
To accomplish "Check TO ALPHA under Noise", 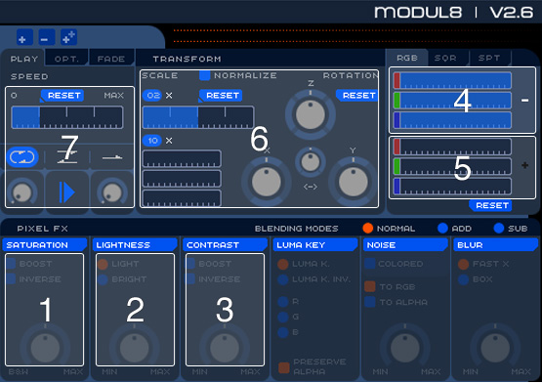I will (370, 302).
